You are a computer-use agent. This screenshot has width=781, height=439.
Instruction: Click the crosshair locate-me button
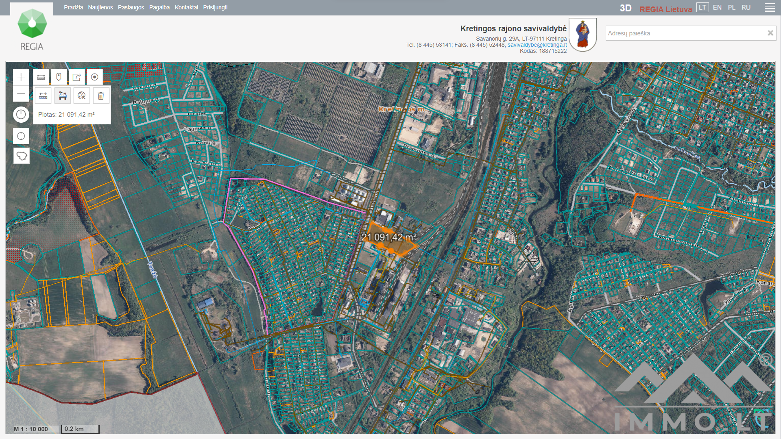[21, 136]
